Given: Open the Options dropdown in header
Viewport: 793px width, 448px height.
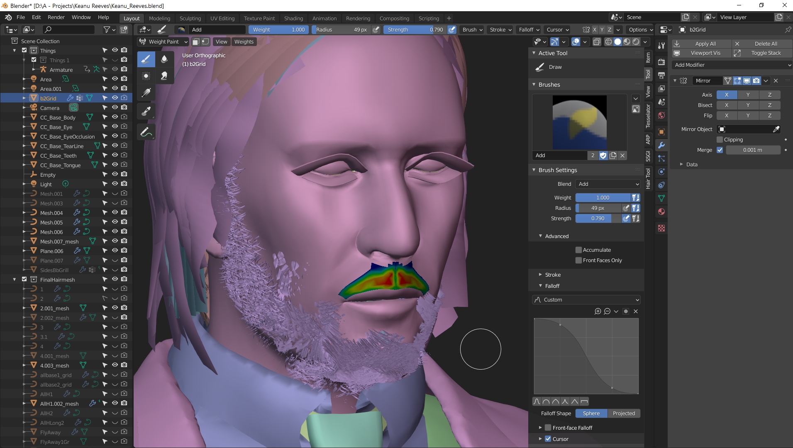Looking at the screenshot, I should [x=641, y=29].
